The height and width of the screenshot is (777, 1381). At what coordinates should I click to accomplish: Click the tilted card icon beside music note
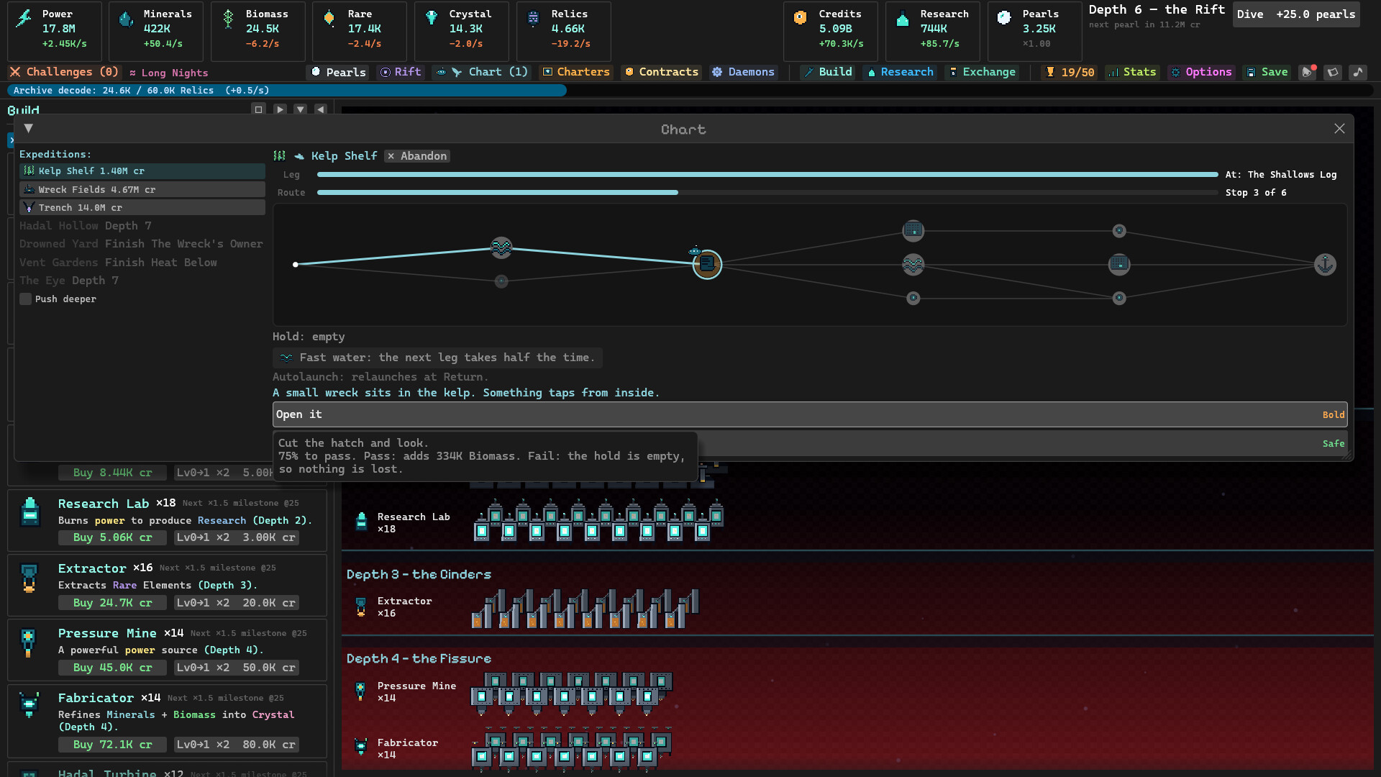tap(1333, 72)
